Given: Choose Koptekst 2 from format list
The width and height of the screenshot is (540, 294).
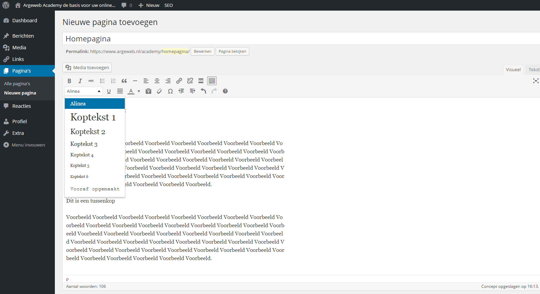Looking at the screenshot, I should pyautogui.click(x=88, y=132).
